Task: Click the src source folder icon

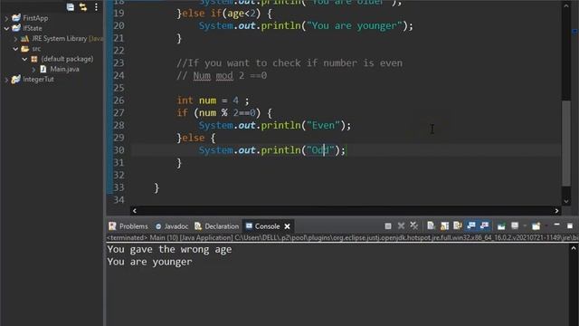Action: [24, 48]
